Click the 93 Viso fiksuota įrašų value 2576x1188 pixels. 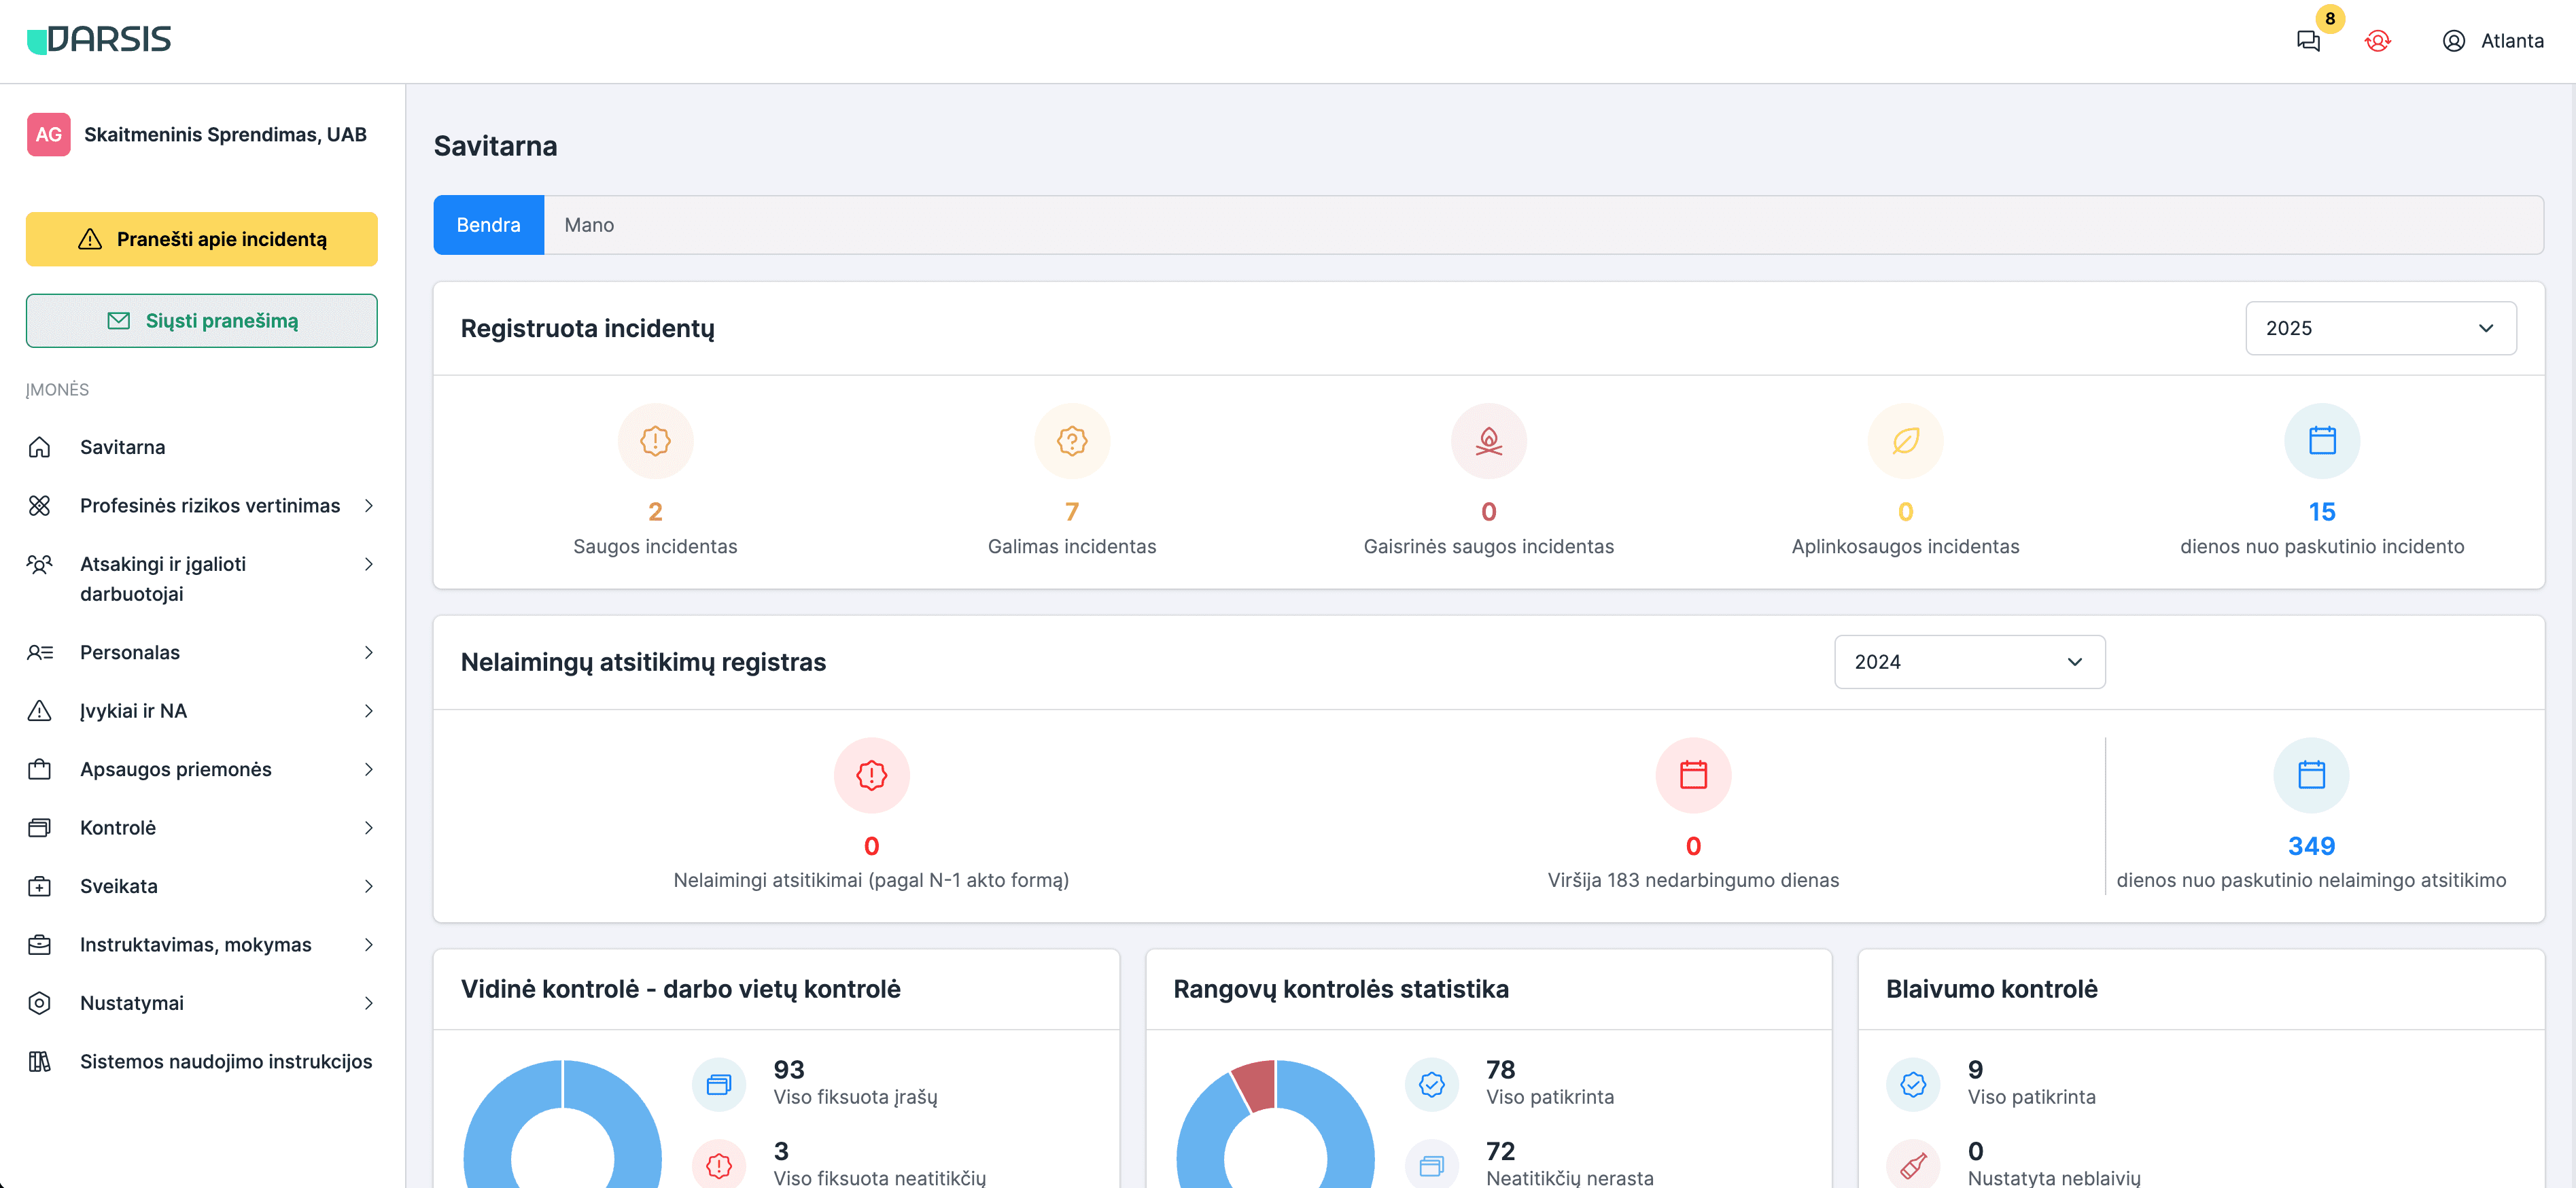coord(789,1070)
